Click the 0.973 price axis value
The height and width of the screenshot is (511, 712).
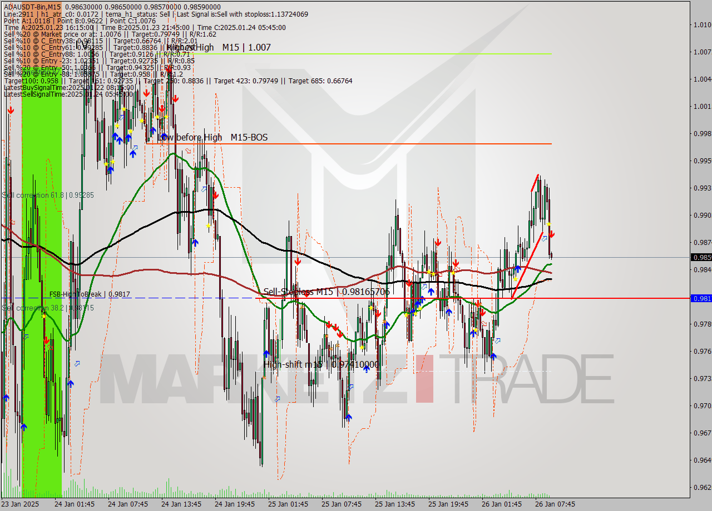pyautogui.click(x=702, y=378)
